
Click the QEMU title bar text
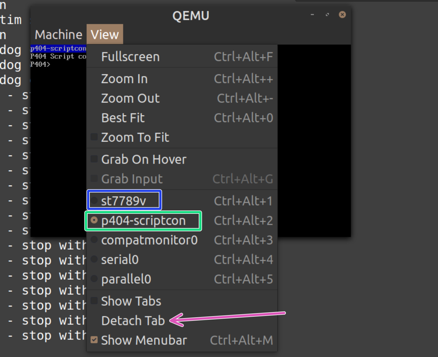point(191,16)
